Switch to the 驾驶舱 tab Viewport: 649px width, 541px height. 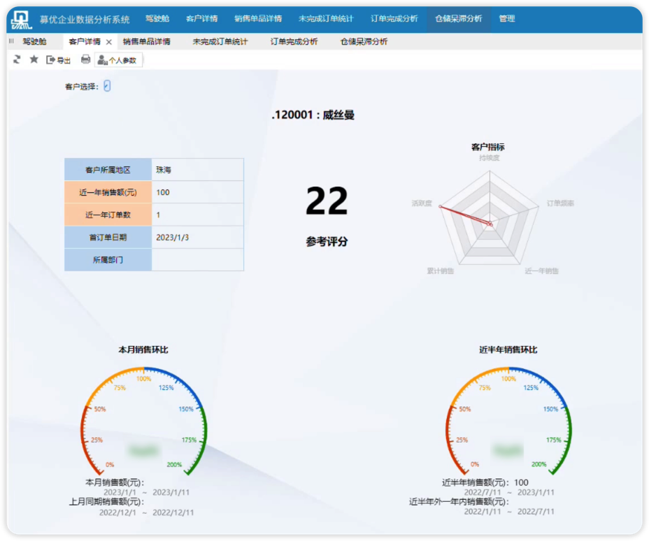point(34,42)
